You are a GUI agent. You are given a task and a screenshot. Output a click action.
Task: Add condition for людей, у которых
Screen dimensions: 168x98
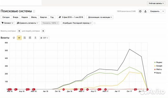pyautogui.click(x=43, y=31)
